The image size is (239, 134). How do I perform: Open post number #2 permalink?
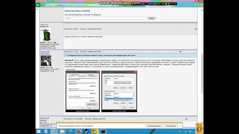pos(195,29)
